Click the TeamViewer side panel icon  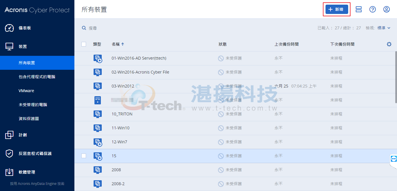(394, 158)
